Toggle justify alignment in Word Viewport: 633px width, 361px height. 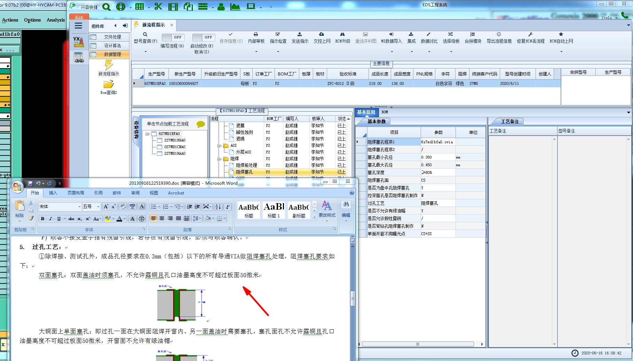(178, 218)
